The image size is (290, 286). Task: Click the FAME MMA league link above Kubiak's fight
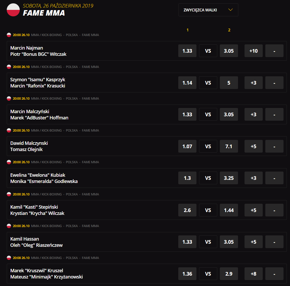pos(90,162)
